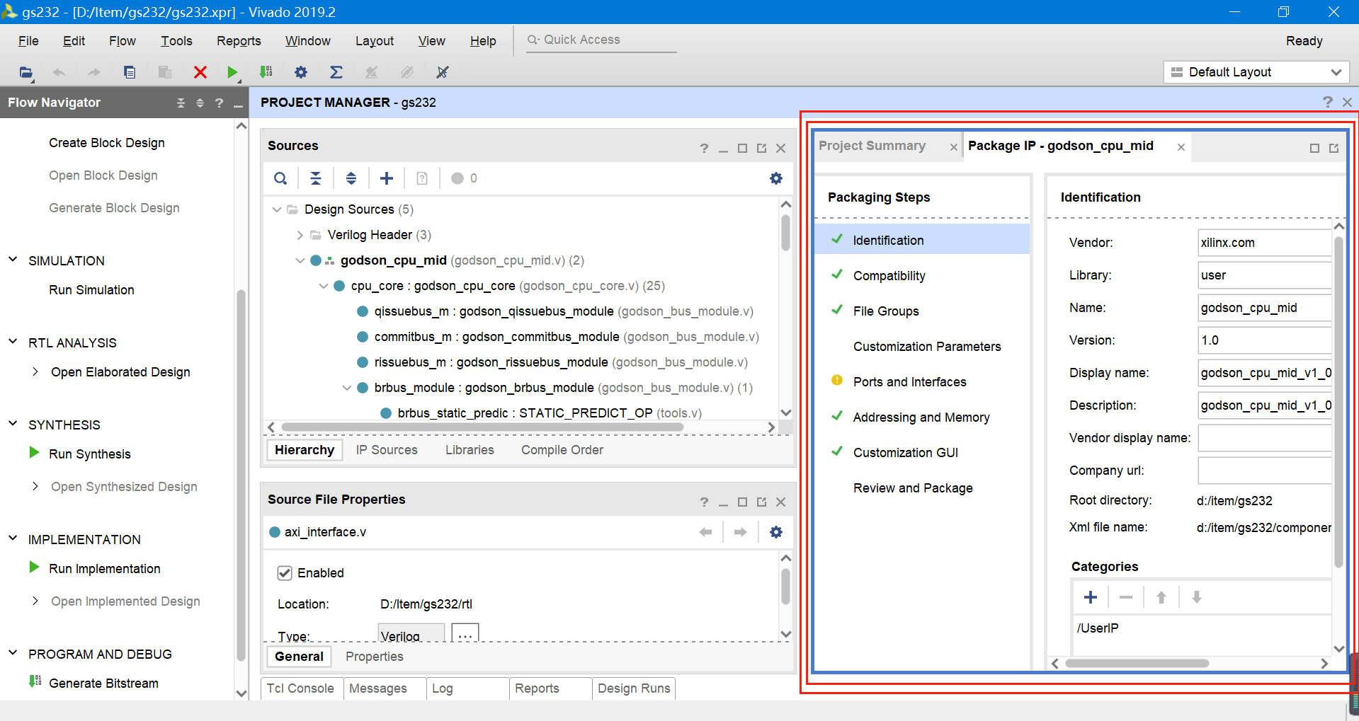The image size is (1359, 721).
Task: Open Sources panel settings gear
Action: click(776, 178)
